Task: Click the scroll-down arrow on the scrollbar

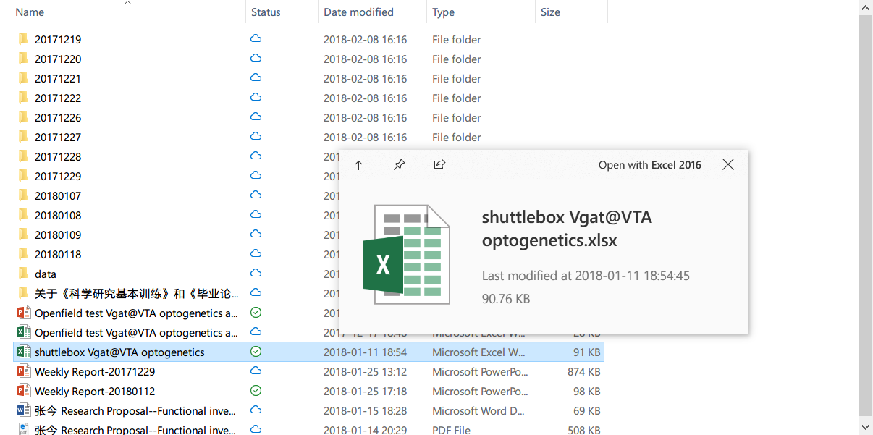Action: [866, 428]
